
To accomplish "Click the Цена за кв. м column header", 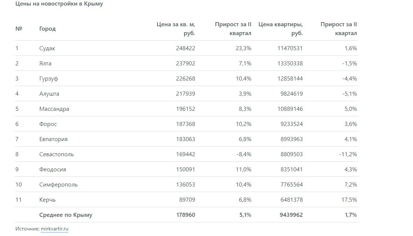I will tap(176, 29).
